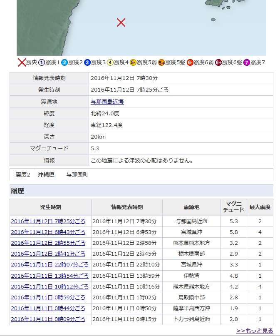Click the red X epicenter marker on map
This screenshot has width=280, height=336.
pyautogui.click(x=121, y=22)
